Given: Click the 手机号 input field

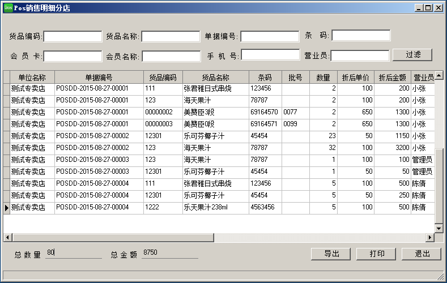Looking at the screenshot, I should click(270, 55).
